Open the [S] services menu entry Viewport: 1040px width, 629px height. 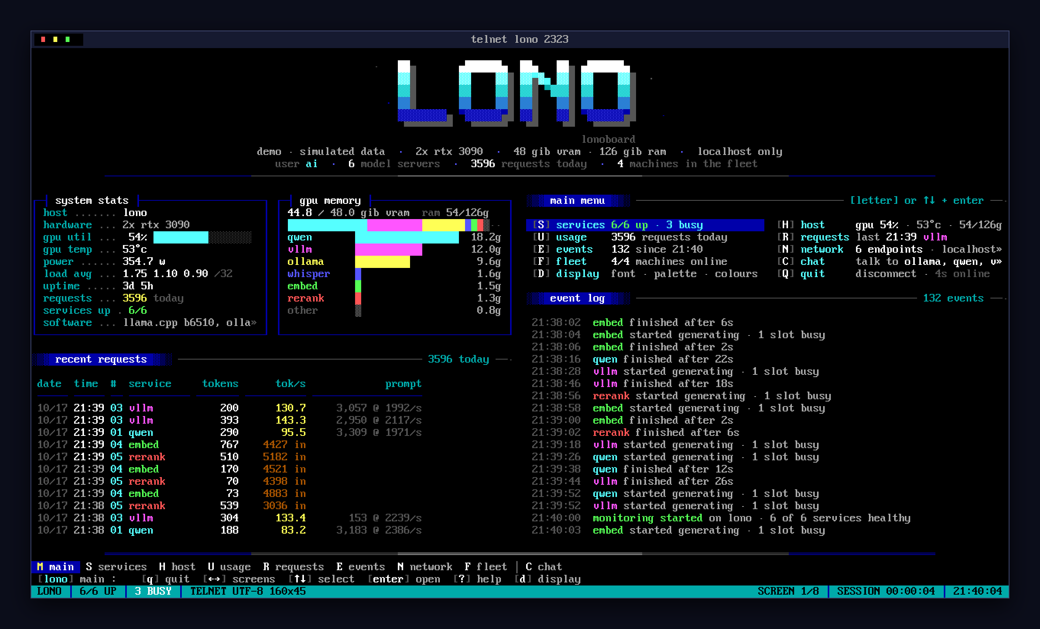pos(645,225)
